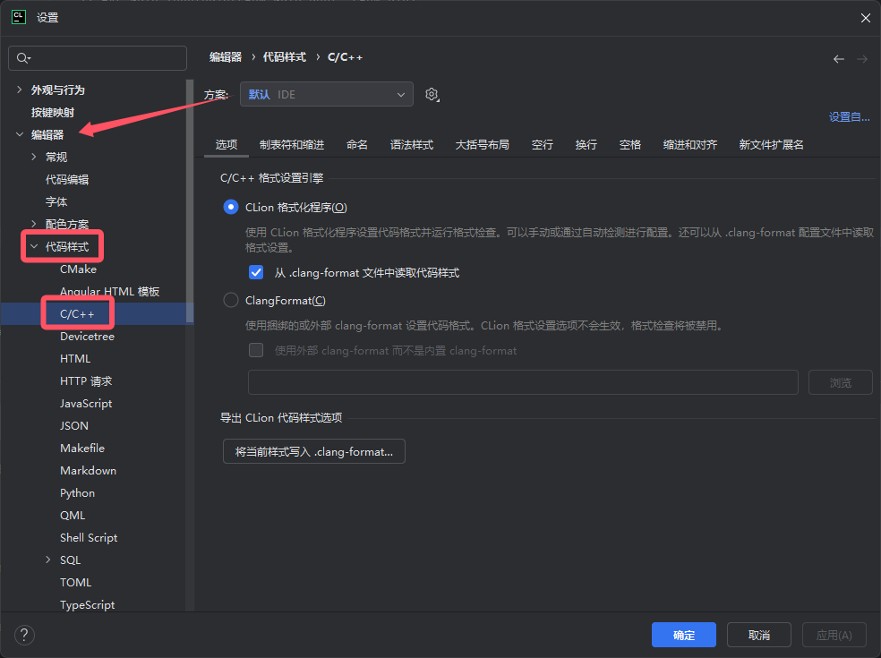Screen dimensions: 881x658
Task: Focus the settings search field
Action: pyautogui.click(x=98, y=58)
